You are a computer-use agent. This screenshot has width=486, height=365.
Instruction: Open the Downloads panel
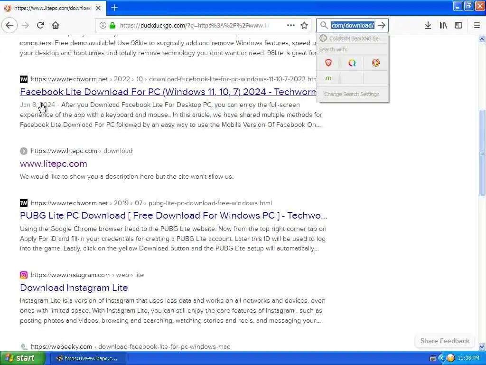428,26
